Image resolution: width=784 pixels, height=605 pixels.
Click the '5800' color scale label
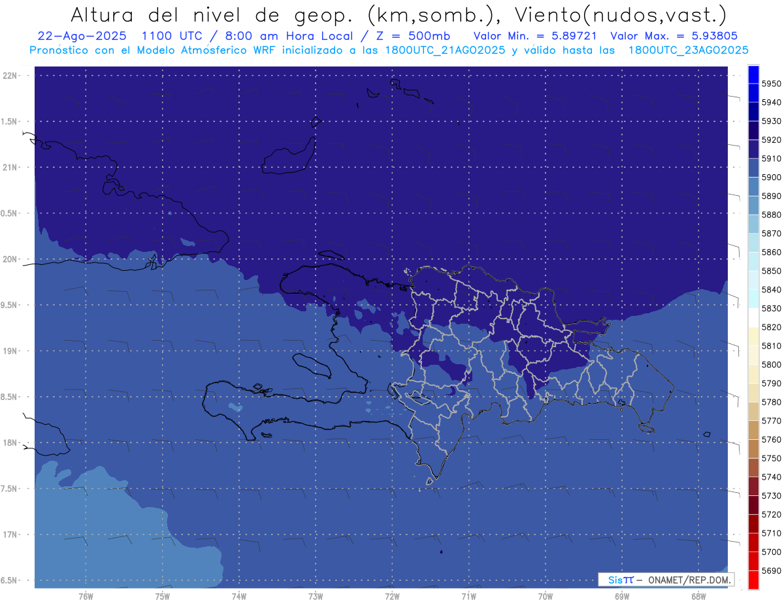[771, 364]
